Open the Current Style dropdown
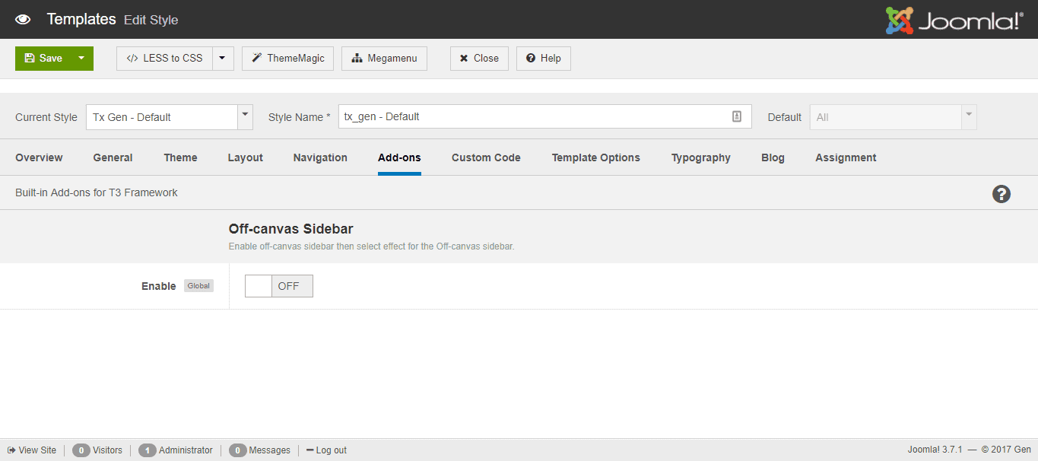The image size is (1038, 461). [169, 117]
